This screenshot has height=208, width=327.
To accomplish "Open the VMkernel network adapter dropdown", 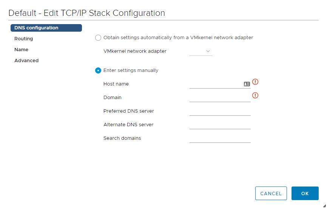I will (201, 51).
